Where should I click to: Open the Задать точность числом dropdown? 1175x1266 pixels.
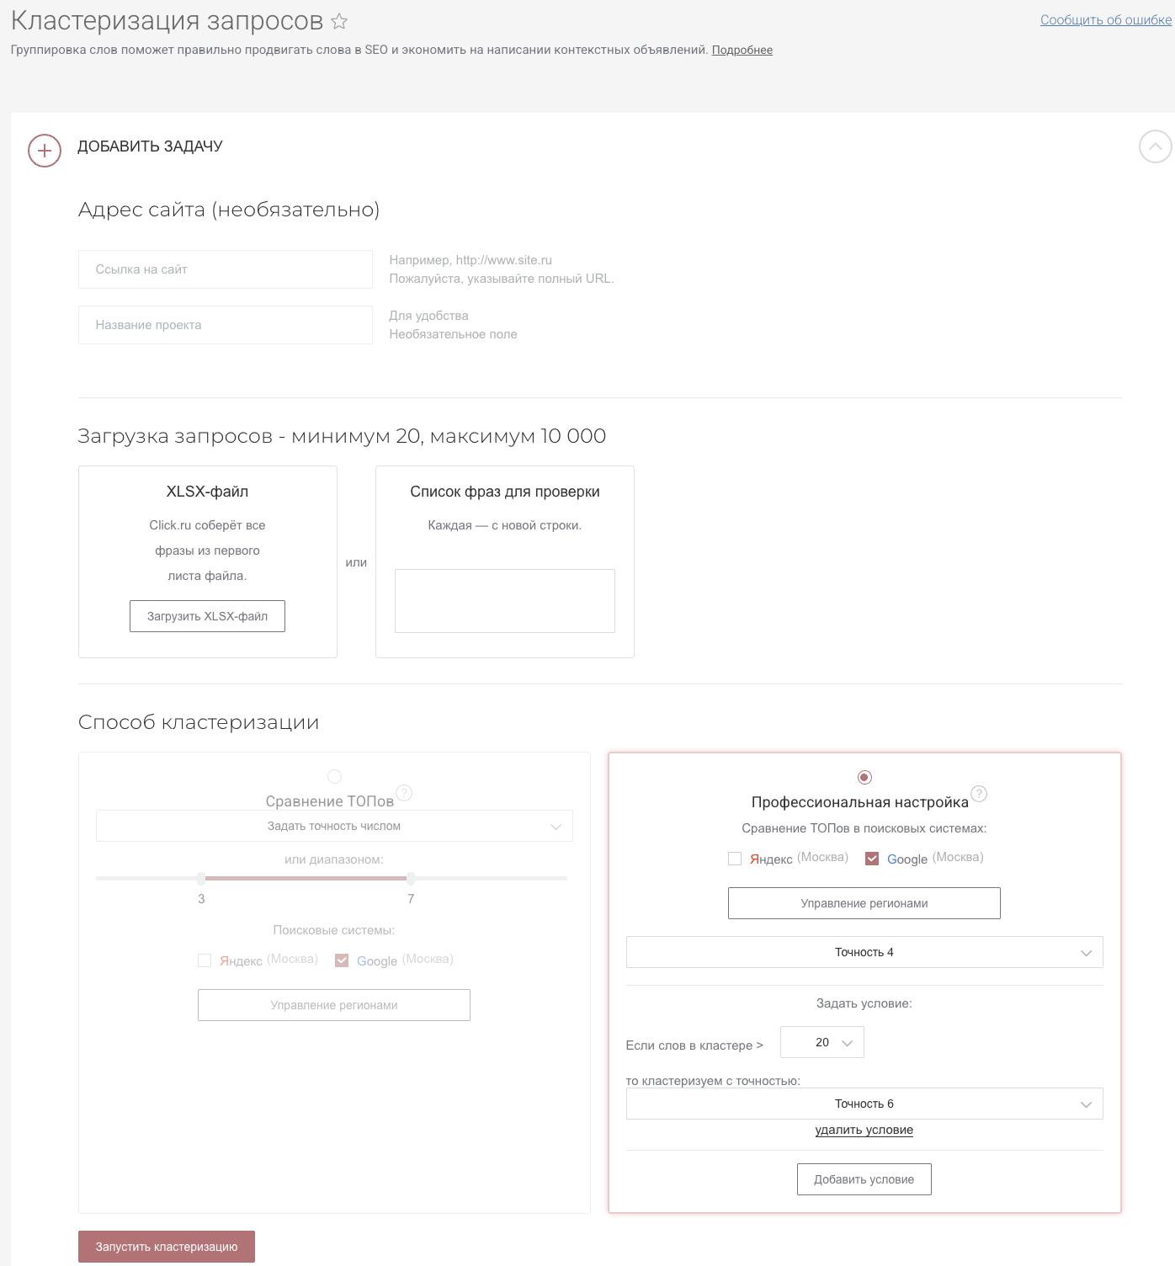[x=334, y=826]
